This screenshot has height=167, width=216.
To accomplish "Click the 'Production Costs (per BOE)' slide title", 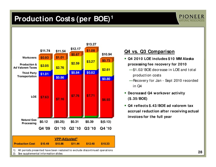I will 64,19.
